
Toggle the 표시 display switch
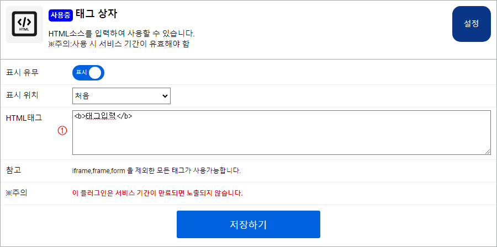coord(88,73)
